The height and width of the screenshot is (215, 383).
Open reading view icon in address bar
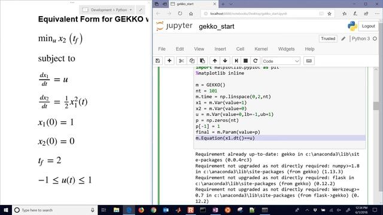tap(321, 14)
